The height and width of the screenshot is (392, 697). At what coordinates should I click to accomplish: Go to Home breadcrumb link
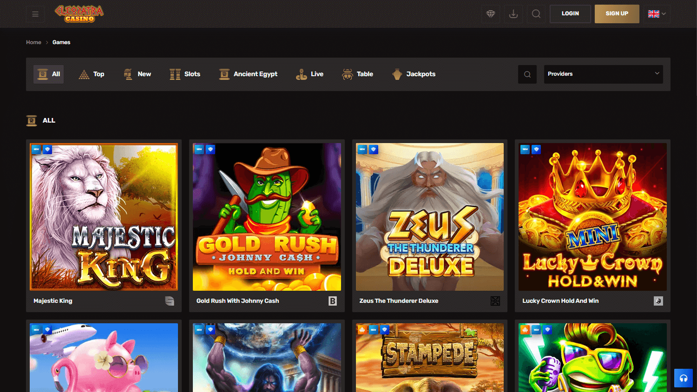click(x=33, y=42)
